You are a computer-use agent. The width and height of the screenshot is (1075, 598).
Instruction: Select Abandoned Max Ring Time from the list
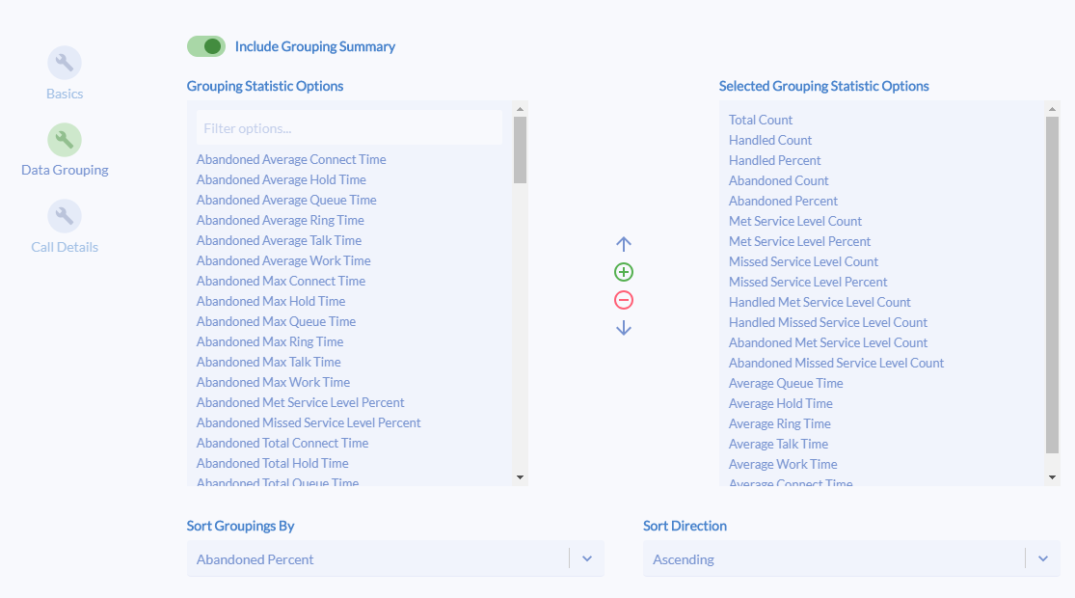(x=269, y=341)
